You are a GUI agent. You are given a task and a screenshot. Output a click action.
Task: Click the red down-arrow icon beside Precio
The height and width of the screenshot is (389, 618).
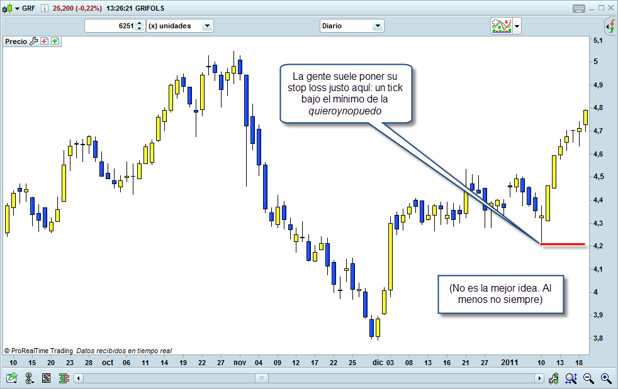[45, 41]
